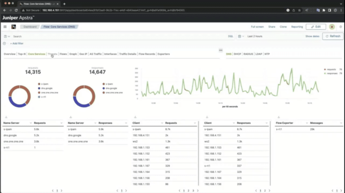The width and height of the screenshot is (345, 193).
Task: Next page in Client Responses table
Action: [269, 191]
